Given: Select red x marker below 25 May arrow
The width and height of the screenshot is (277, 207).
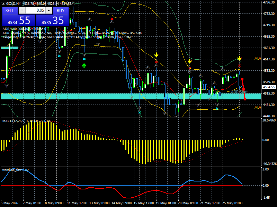Looking at the screenshot, I should click(239, 66).
